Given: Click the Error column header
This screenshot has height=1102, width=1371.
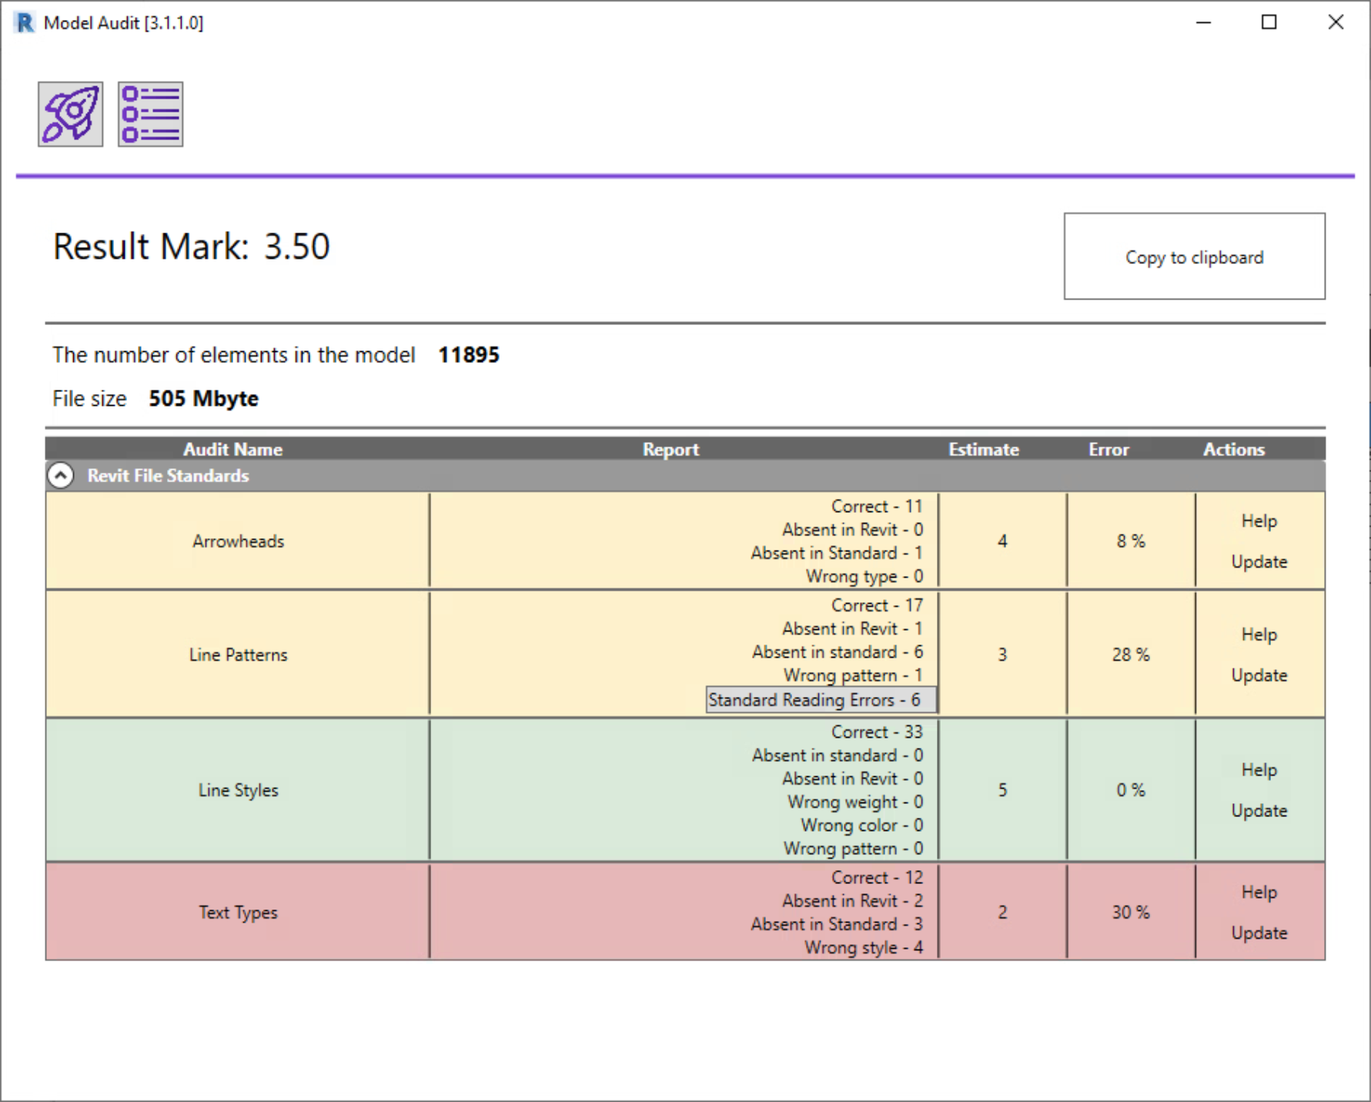Looking at the screenshot, I should 1108,449.
